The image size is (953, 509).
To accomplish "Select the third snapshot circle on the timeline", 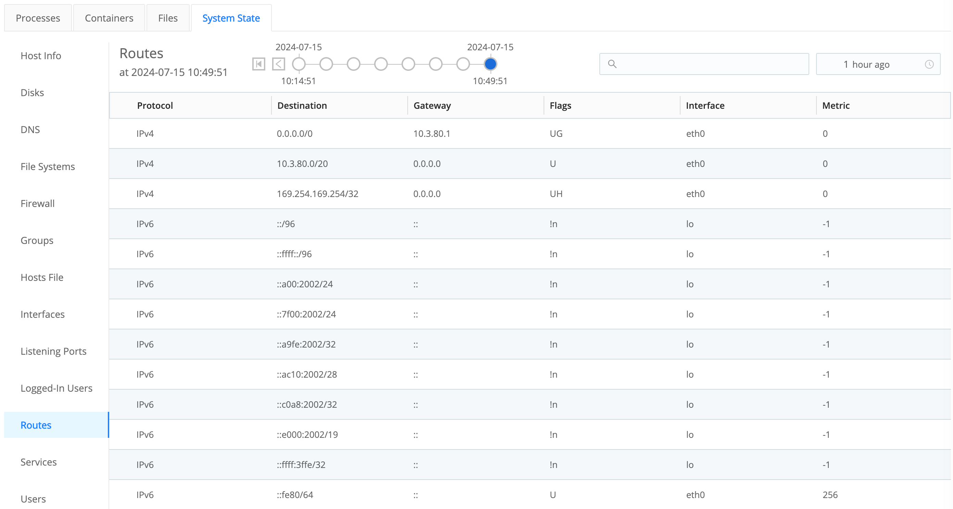I will click(354, 64).
